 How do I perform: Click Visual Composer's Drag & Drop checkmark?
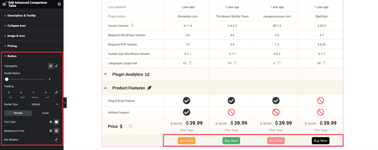click(276, 101)
